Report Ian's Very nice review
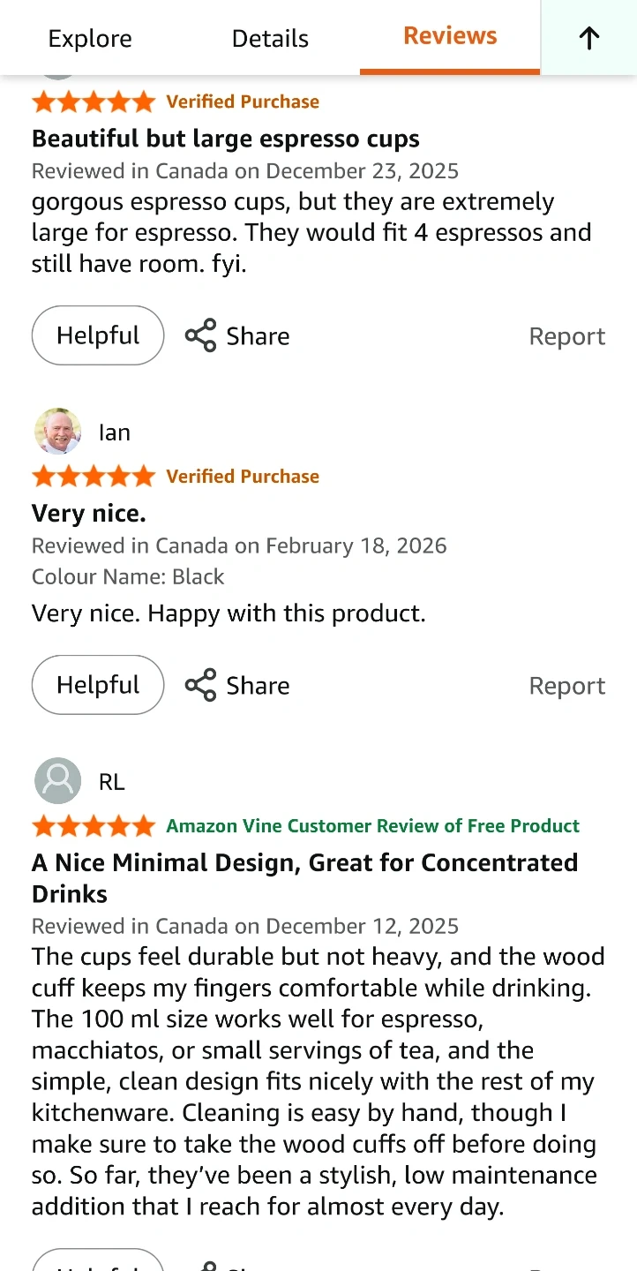This screenshot has height=1271, width=637. (x=566, y=686)
